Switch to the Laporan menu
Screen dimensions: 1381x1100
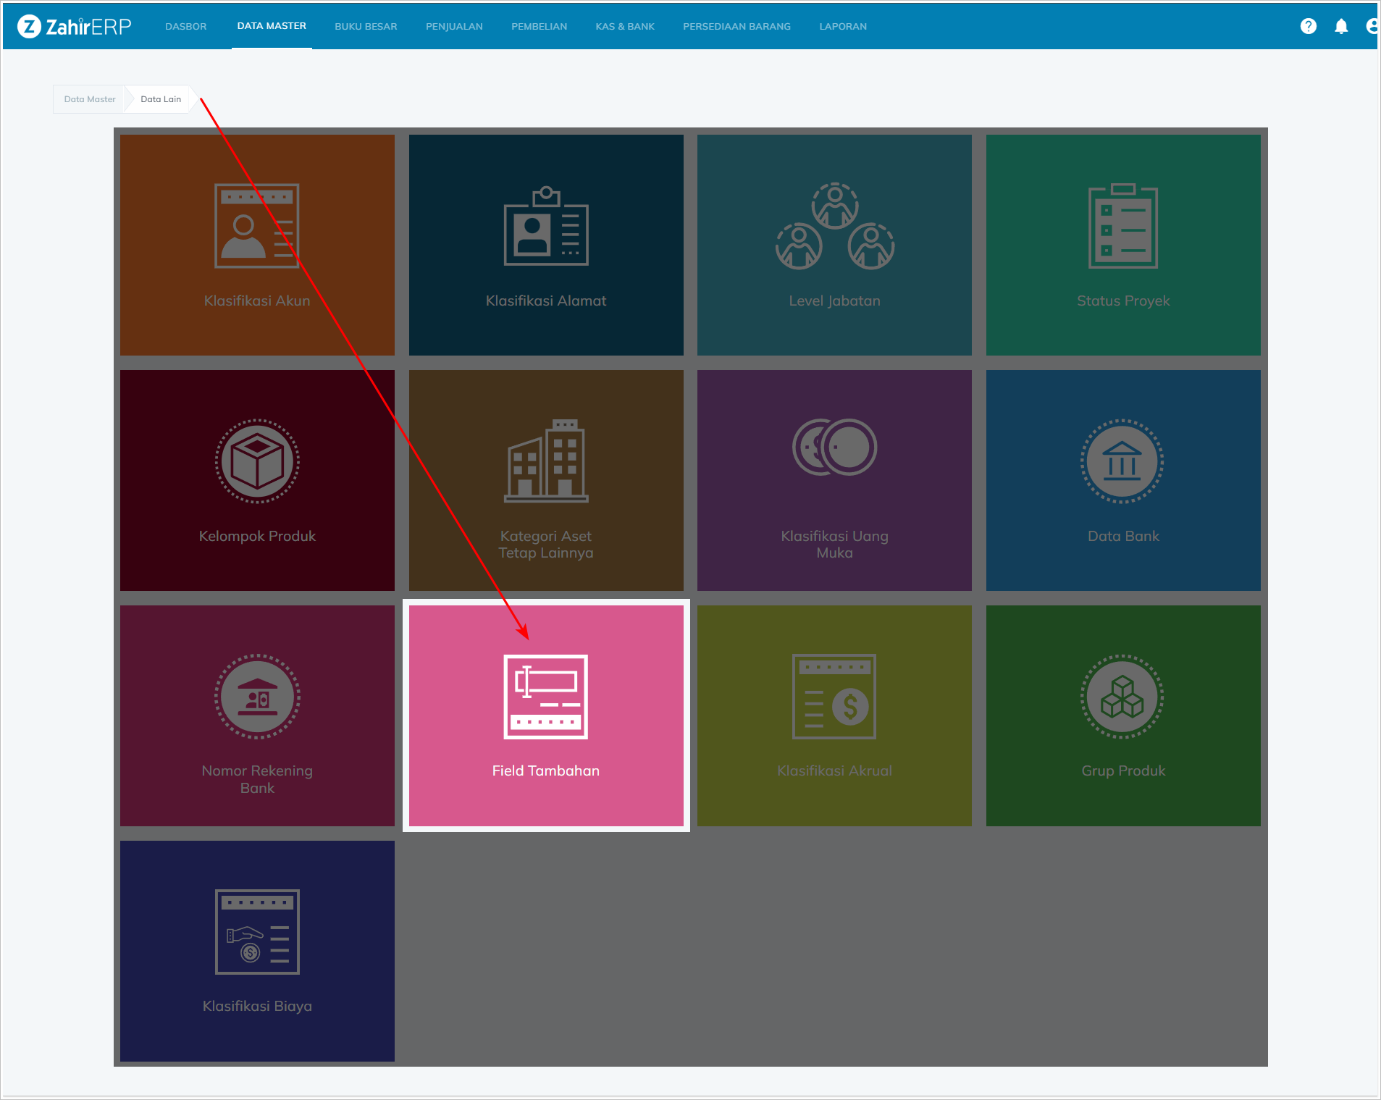(842, 26)
